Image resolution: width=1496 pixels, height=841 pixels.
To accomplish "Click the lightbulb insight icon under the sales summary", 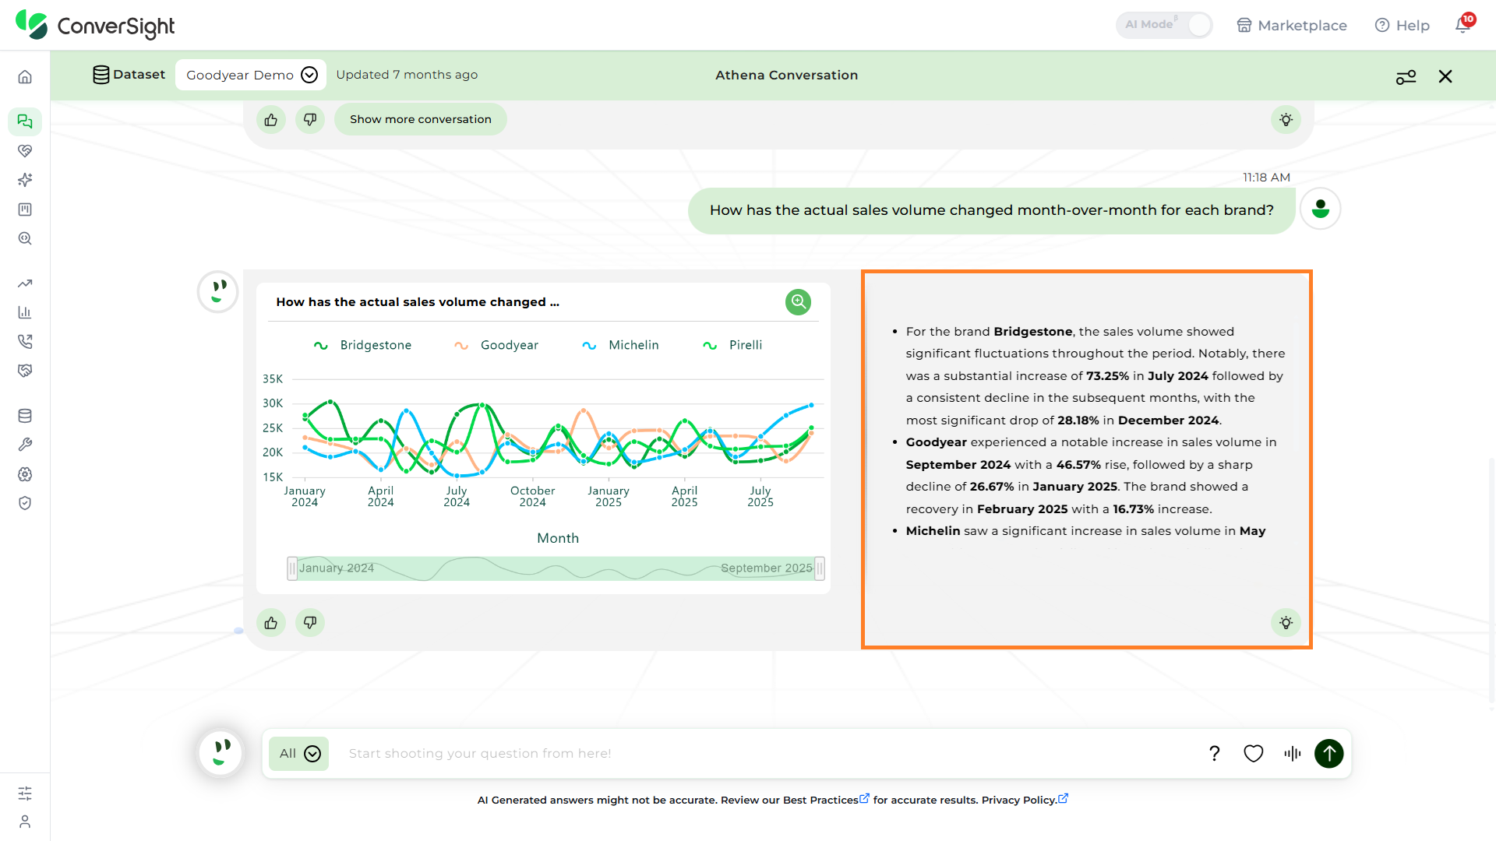I will coord(1286,623).
